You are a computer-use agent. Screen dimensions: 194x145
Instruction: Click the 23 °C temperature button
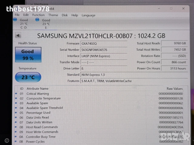coord(28,77)
